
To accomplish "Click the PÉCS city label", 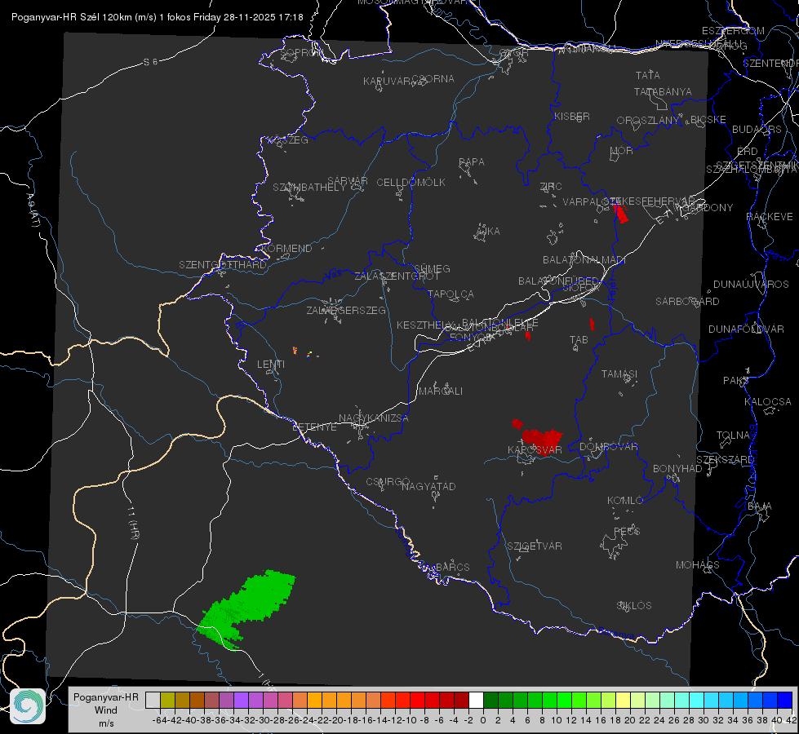I will (627, 531).
